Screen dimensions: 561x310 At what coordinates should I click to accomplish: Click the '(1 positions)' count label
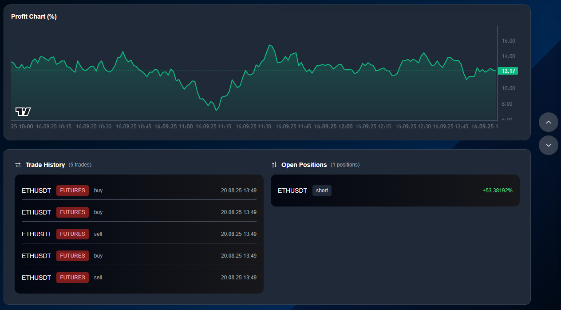click(345, 165)
